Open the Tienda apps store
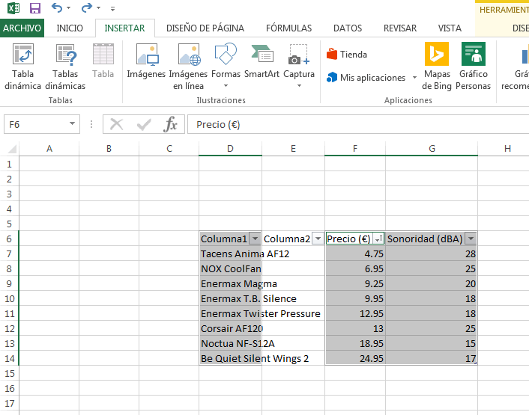The height and width of the screenshot is (415, 529). [x=347, y=54]
